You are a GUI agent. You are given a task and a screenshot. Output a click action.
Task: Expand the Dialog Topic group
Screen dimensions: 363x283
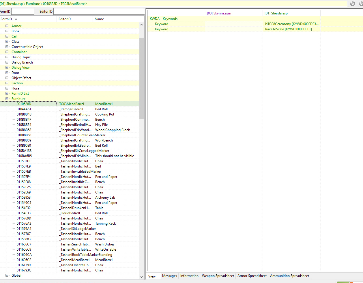click(7, 57)
